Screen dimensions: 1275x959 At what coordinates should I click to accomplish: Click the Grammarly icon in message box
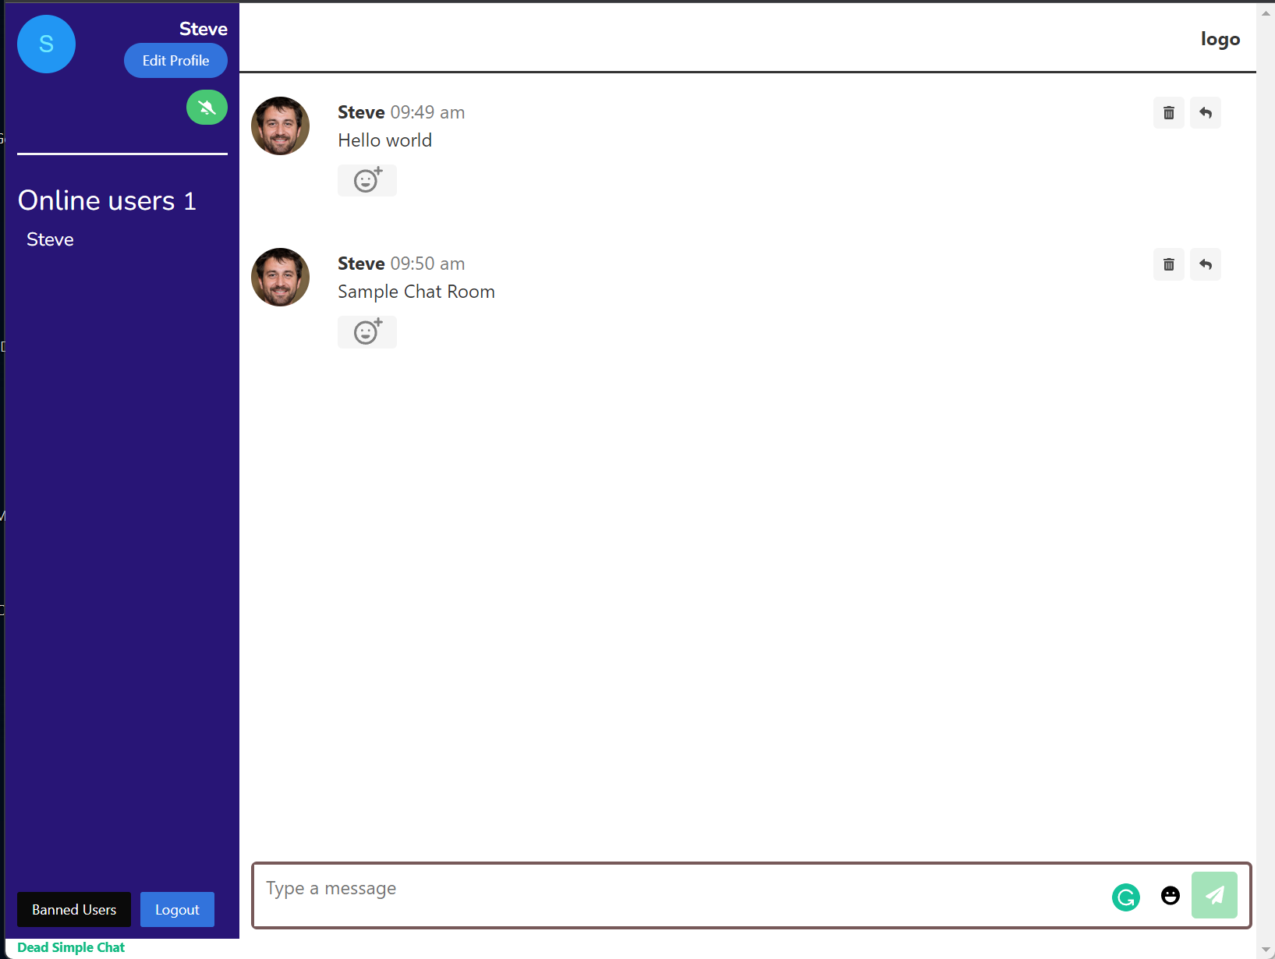click(x=1125, y=897)
